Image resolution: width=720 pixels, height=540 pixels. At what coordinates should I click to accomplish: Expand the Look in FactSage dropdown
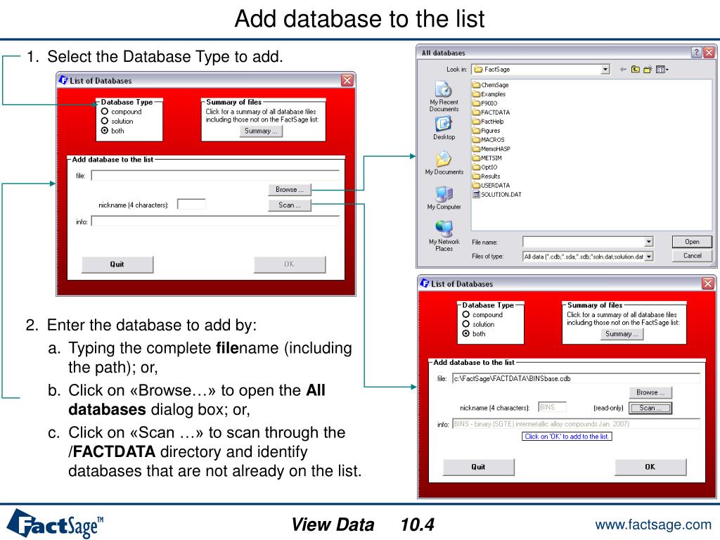[605, 70]
